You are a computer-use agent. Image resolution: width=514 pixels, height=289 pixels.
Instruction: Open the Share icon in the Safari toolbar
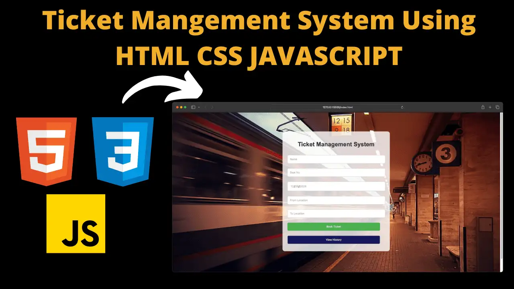pos(483,107)
